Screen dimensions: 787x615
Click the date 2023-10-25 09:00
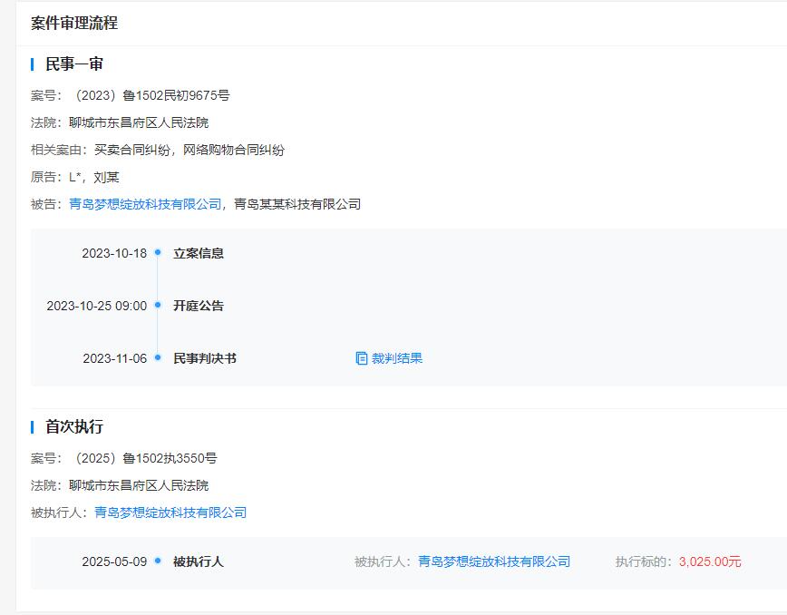coord(97,306)
